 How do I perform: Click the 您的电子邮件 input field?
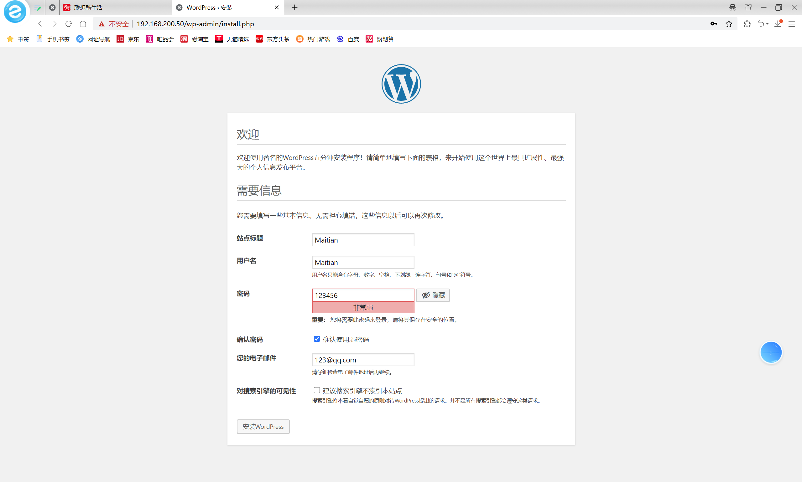(x=363, y=360)
